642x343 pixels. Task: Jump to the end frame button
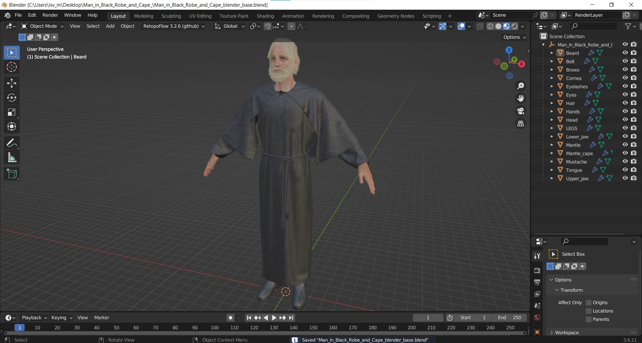(291, 318)
